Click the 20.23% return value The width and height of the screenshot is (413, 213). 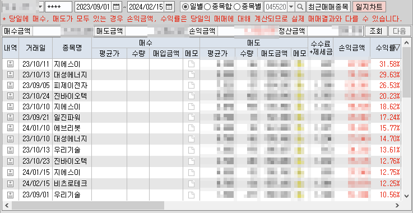389,96
